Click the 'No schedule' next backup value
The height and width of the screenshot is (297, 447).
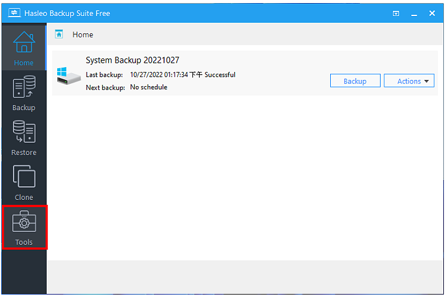149,87
